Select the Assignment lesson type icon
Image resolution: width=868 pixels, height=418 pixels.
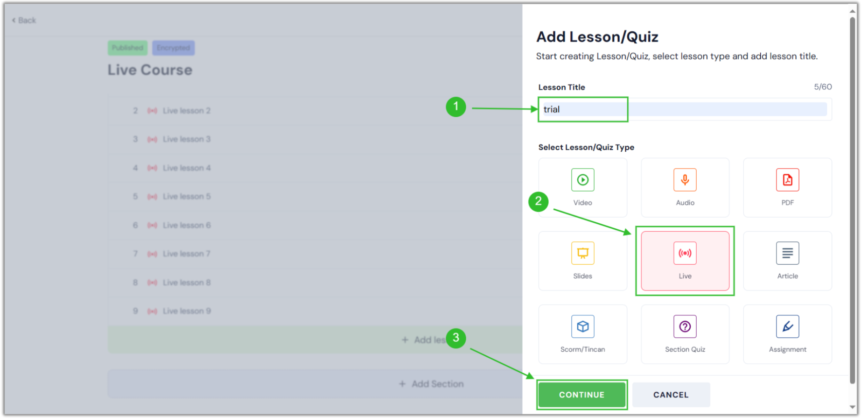(x=787, y=333)
